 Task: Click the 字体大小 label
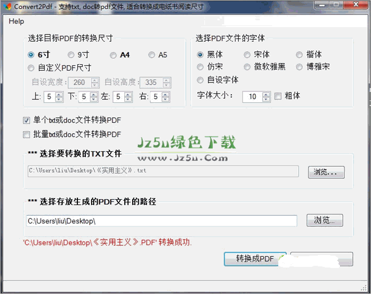[x=215, y=95]
